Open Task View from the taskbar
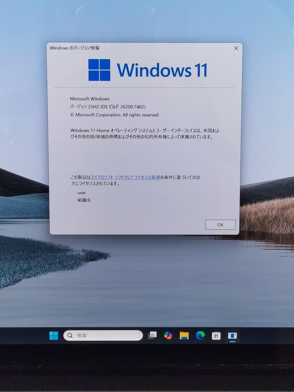 pyautogui.click(x=152, y=336)
